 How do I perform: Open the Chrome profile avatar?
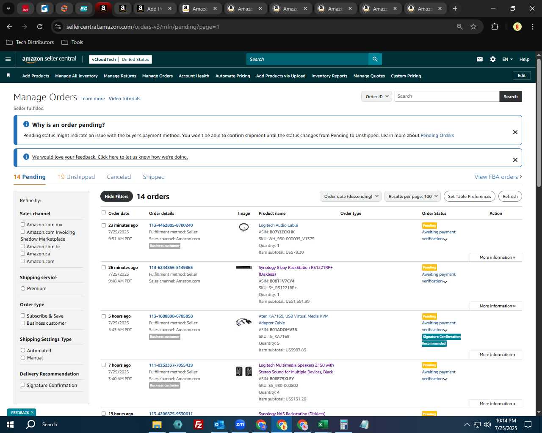[517, 27]
